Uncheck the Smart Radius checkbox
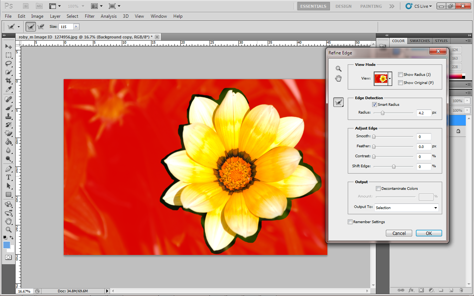The height and width of the screenshot is (296, 474). click(375, 105)
